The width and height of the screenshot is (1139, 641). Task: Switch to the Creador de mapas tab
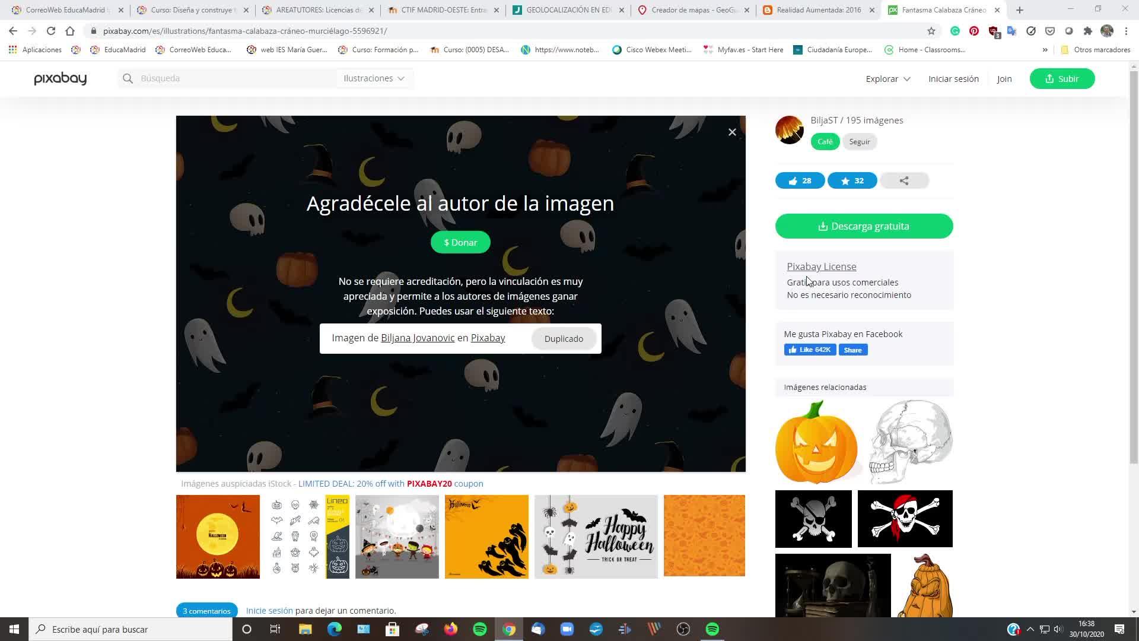click(x=693, y=10)
